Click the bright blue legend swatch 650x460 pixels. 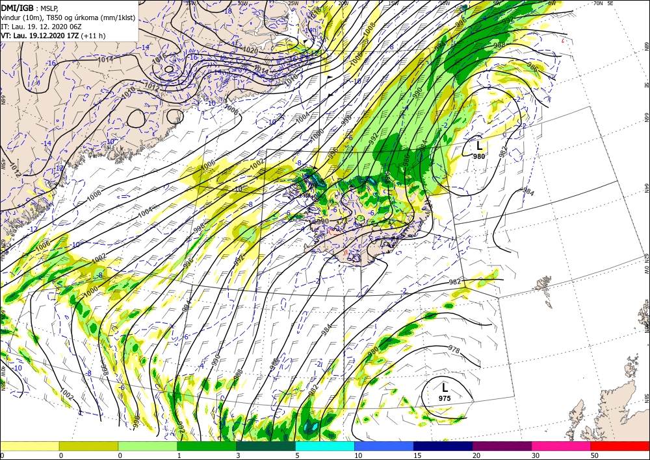pyautogui.click(x=384, y=446)
